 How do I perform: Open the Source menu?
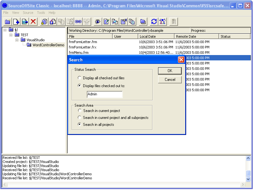(28, 13)
